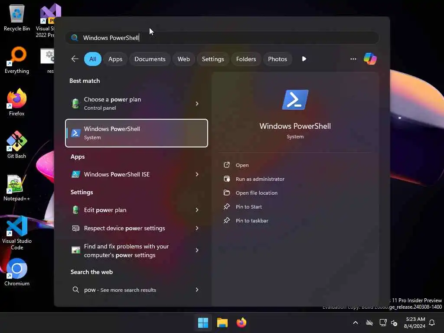The height and width of the screenshot is (333, 444).
Task: Expand the pow web search result
Action: pos(197,290)
